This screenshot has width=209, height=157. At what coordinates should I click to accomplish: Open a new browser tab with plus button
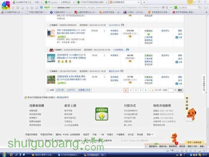(x=144, y=2)
